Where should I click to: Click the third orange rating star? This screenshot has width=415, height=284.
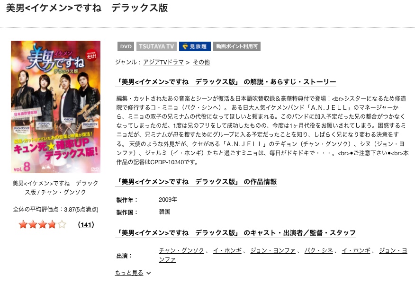point(43,225)
